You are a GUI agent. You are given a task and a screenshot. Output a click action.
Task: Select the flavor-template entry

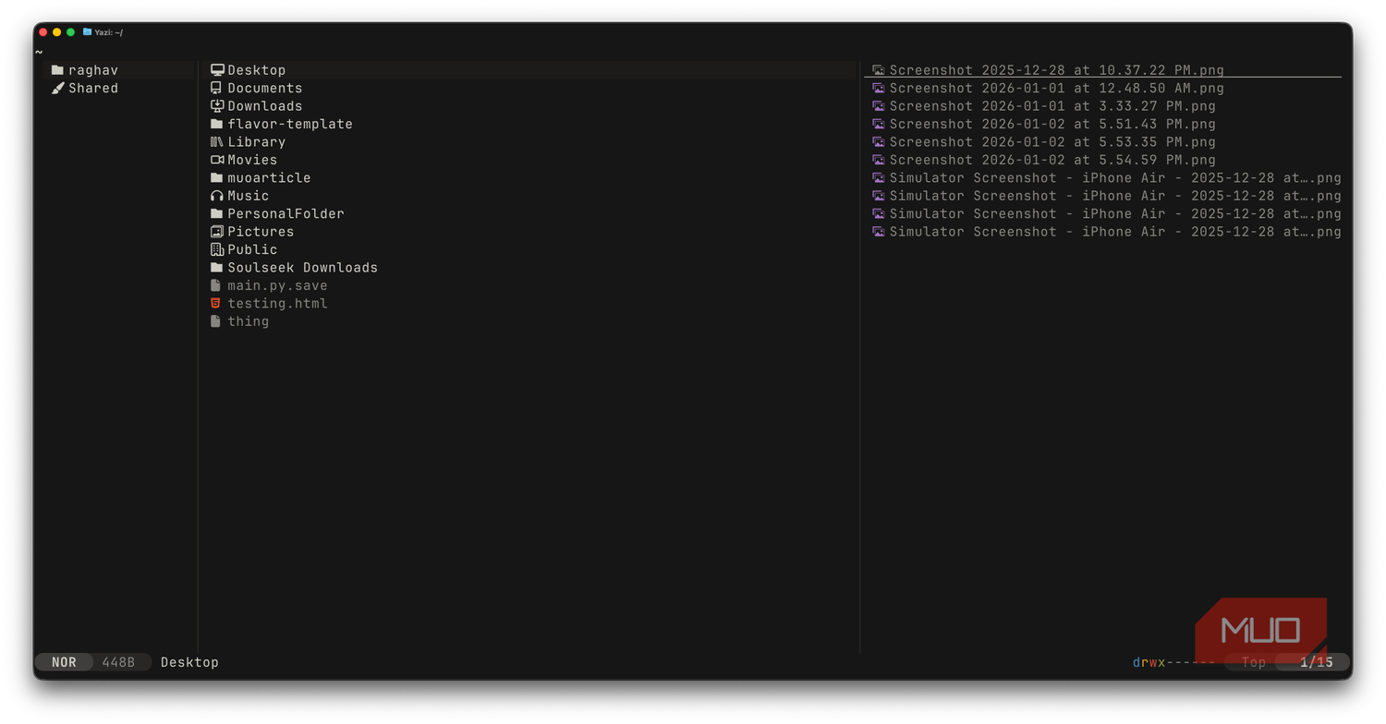pyautogui.click(x=290, y=124)
